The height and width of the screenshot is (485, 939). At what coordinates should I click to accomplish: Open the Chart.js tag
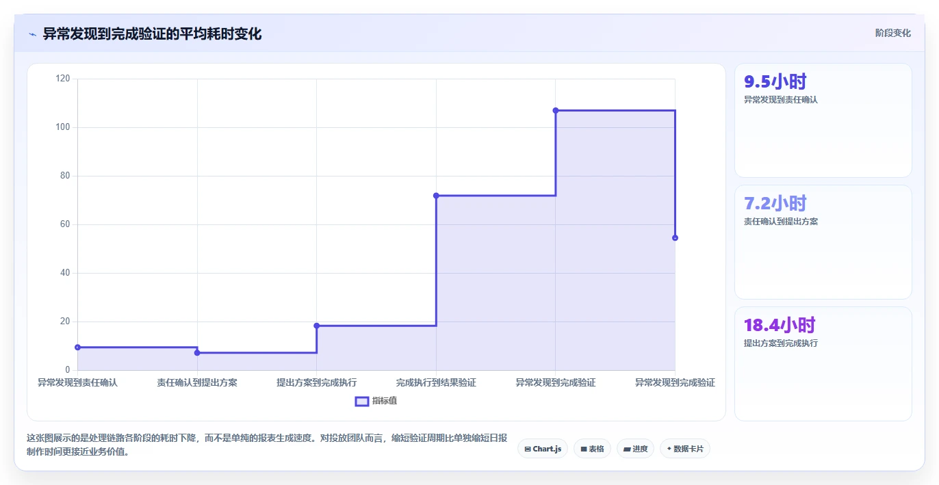(543, 449)
